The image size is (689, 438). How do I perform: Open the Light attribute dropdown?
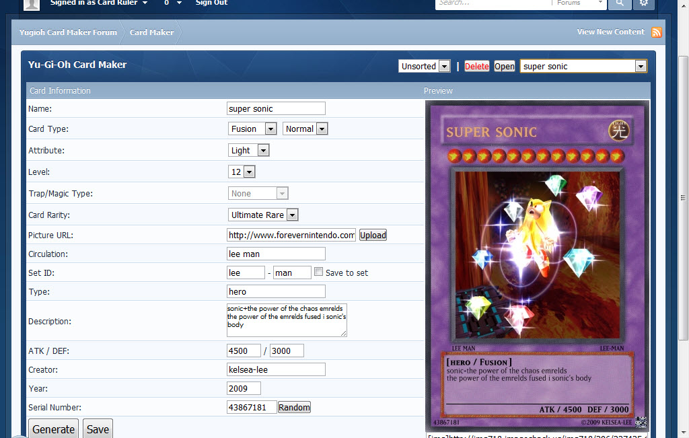249,150
